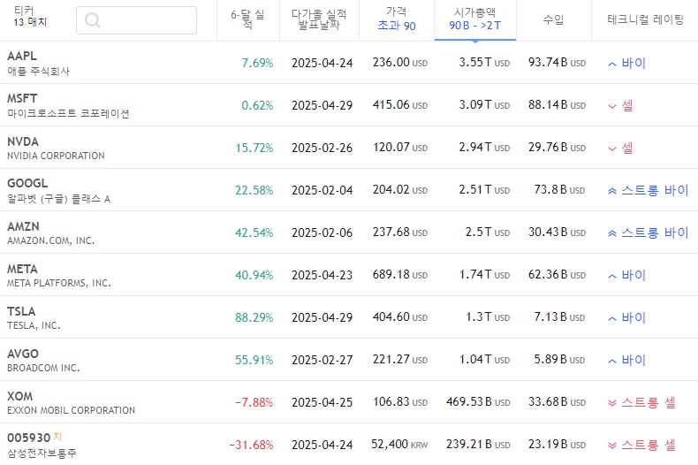Select MSFT price 415.06 USD
This screenshot has width=698, height=465.
pyautogui.click(x=400, y=105)
